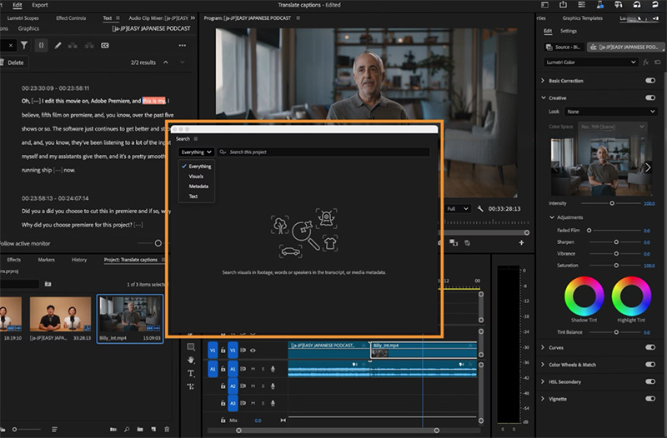
Task: Expand the Basic Correction section
Action: 543,80
